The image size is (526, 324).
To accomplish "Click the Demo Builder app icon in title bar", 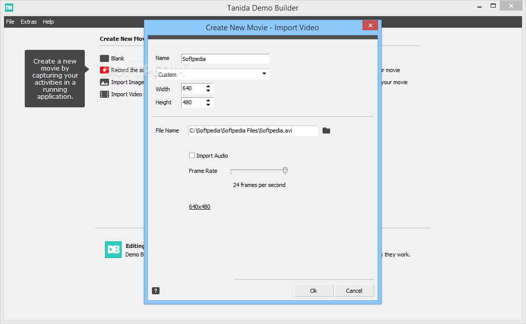I will [9, 8].
